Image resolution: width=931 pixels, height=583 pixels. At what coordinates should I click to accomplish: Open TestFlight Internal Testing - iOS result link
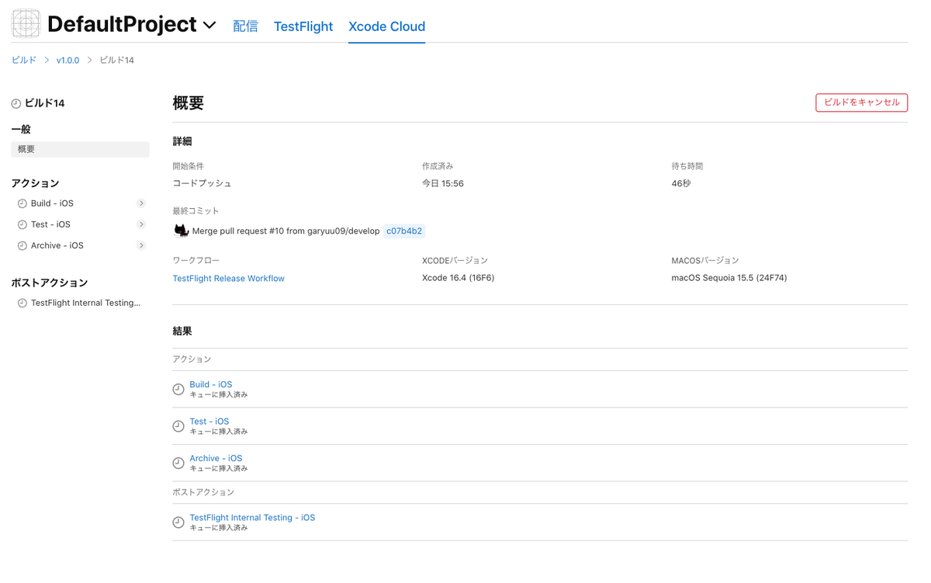pos(252,517)
